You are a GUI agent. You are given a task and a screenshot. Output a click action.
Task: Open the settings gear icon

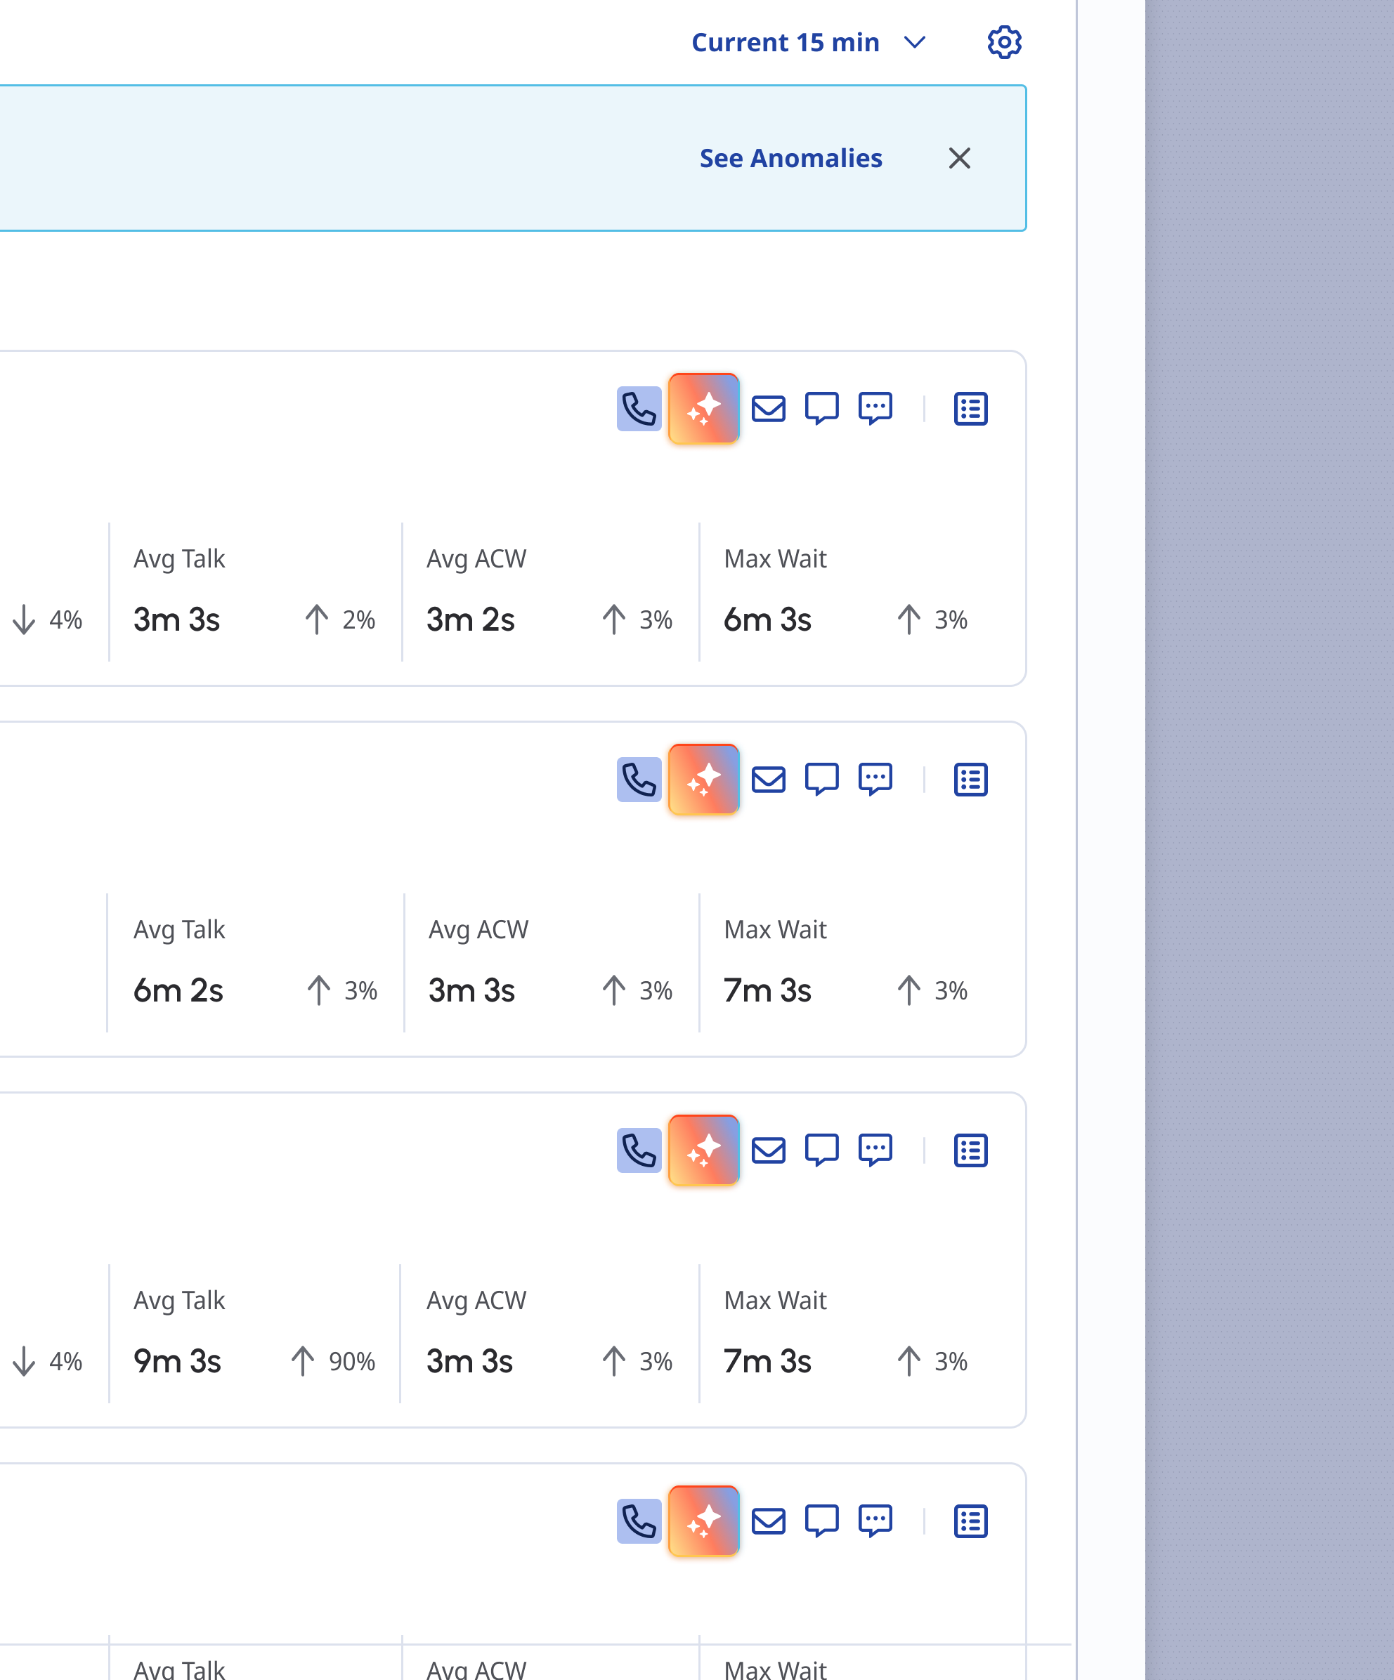tap(1004, 42)
